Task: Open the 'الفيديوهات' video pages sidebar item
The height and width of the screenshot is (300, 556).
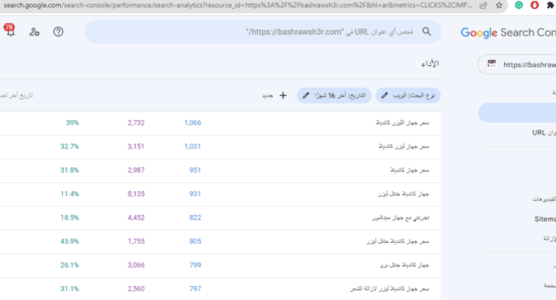Action: pos(544,199)
